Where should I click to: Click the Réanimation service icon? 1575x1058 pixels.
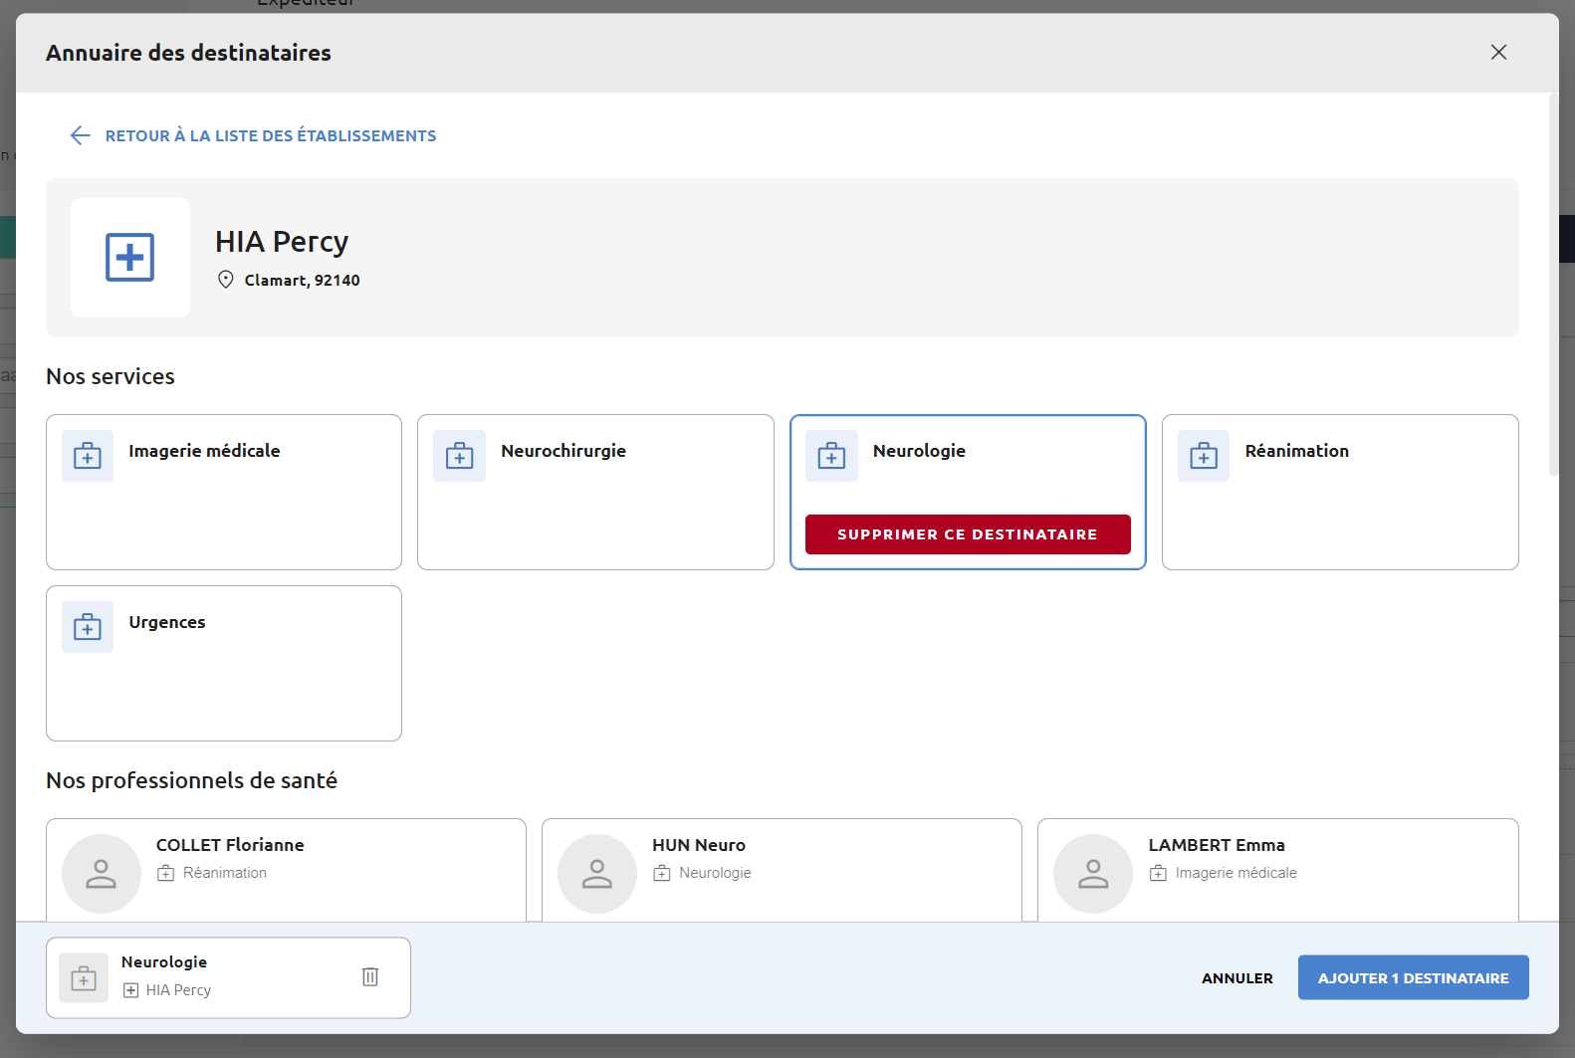tap(1204, 456)
